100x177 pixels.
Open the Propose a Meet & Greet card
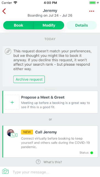click(x=50, y=102)
